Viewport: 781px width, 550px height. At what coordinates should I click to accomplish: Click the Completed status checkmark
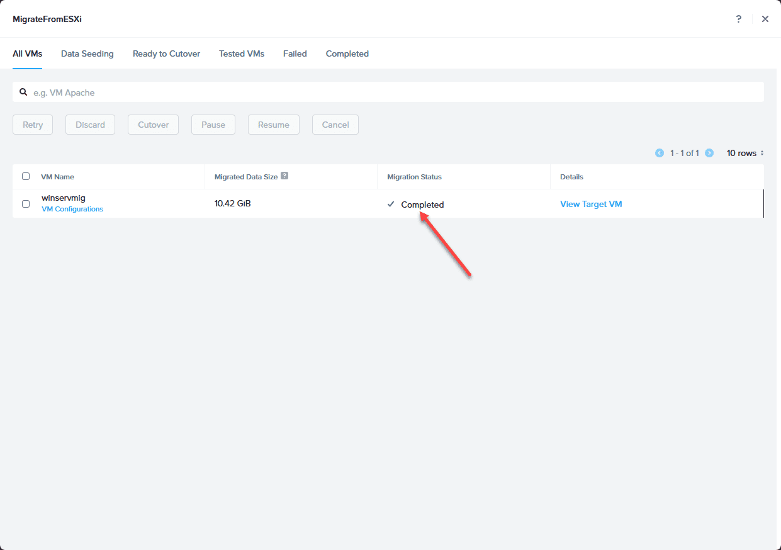click(391, 204)
